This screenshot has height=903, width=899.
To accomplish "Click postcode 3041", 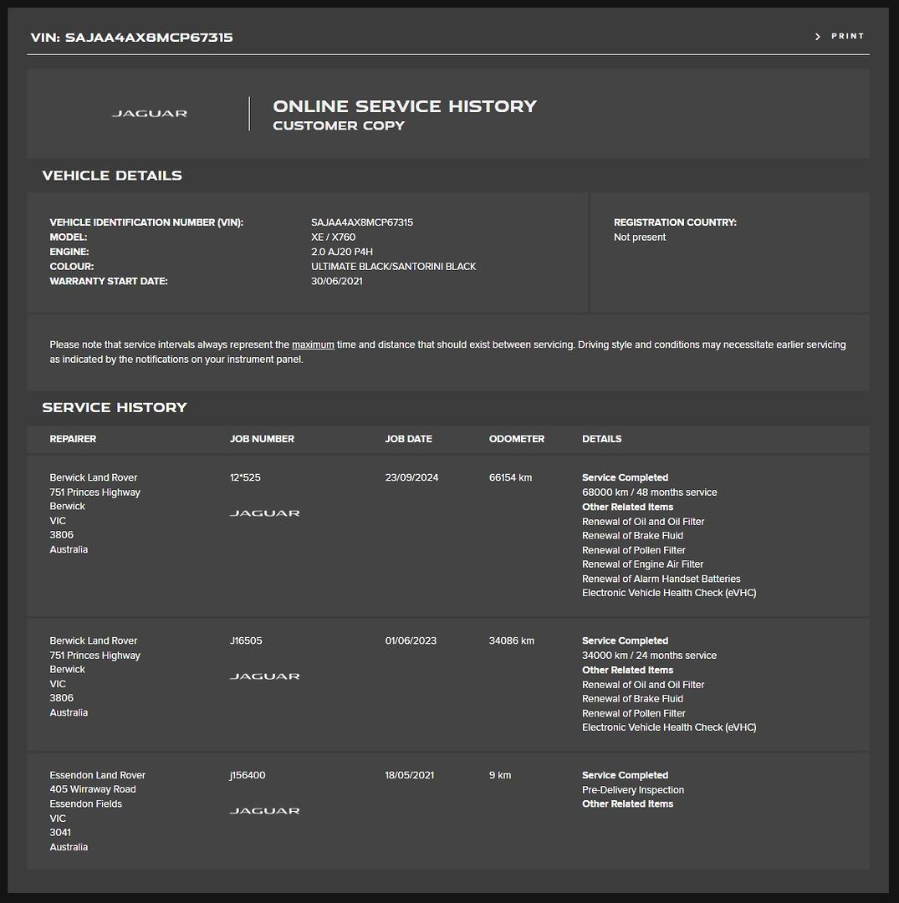I will click(x=60, y=832).
